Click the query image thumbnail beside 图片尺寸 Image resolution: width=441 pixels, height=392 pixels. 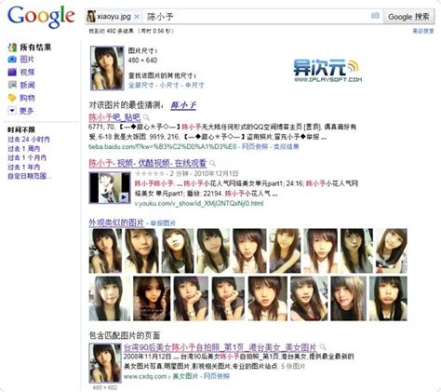pyautogui.click(x=107, y=68)
